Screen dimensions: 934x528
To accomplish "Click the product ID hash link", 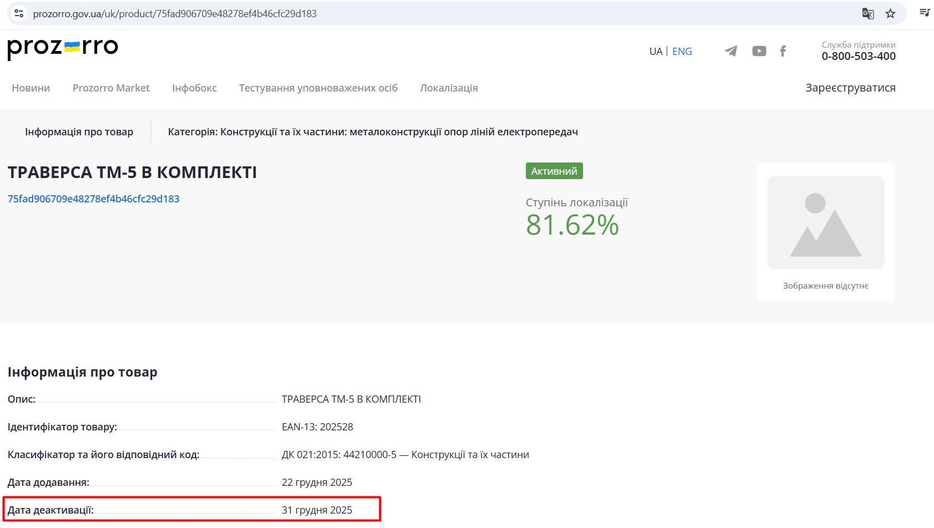I will pos(93,199).
